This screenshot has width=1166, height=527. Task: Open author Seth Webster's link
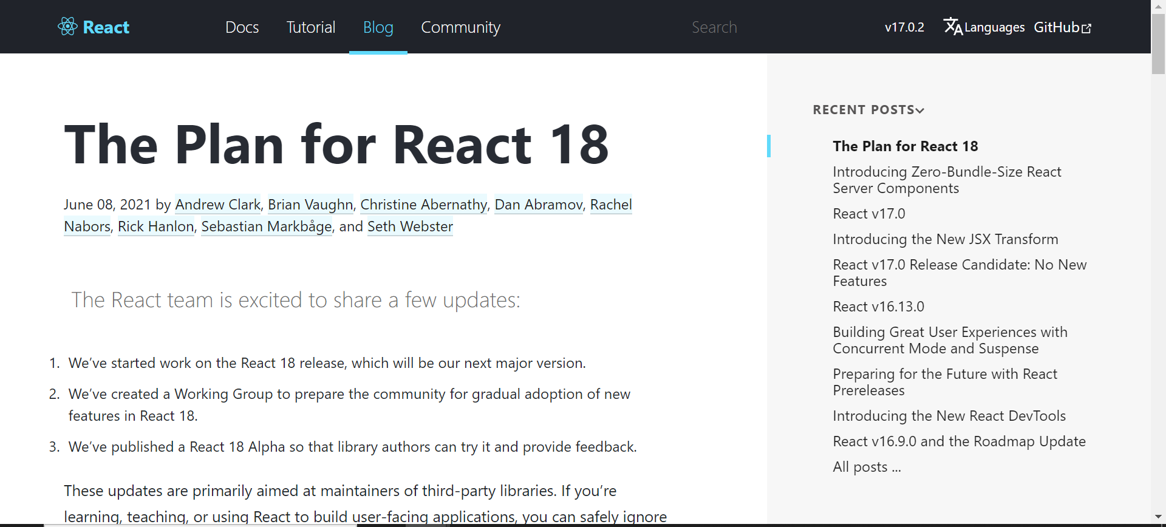coord(410,226)
